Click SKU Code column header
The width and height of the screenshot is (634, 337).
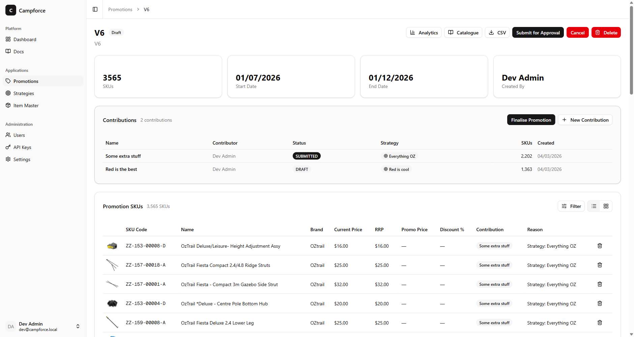(136, 229)
